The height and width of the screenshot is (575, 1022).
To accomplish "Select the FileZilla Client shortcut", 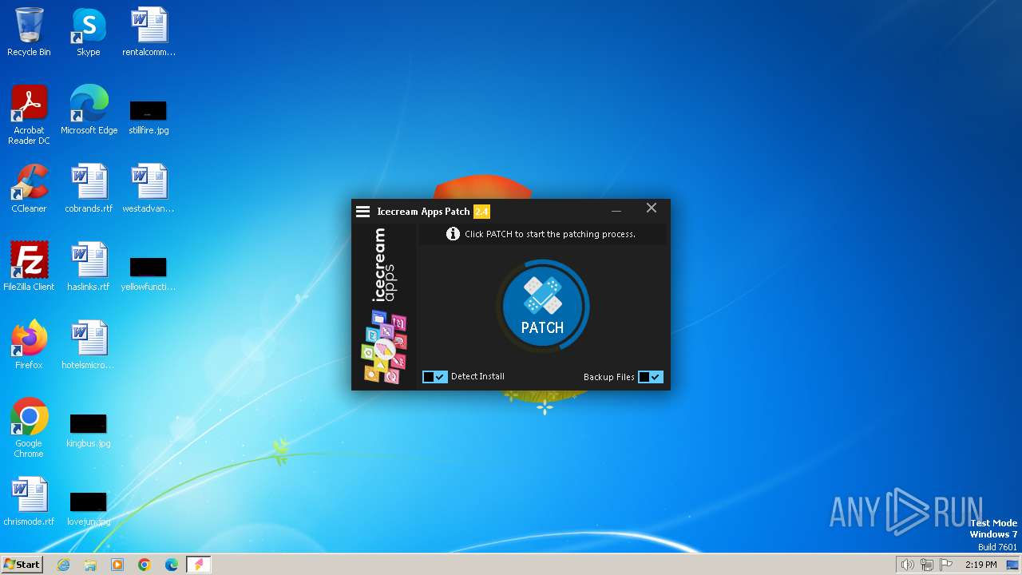I will 29,268.
